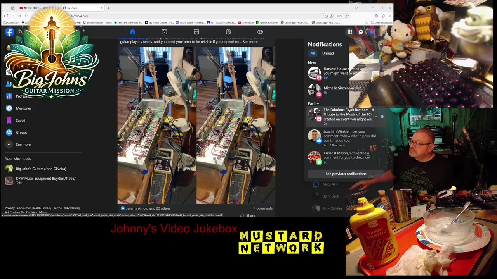Go back in the browser

[x=12, y=16]
